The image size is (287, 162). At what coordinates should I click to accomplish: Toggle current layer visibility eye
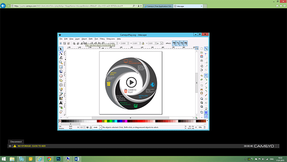point(87,127)
